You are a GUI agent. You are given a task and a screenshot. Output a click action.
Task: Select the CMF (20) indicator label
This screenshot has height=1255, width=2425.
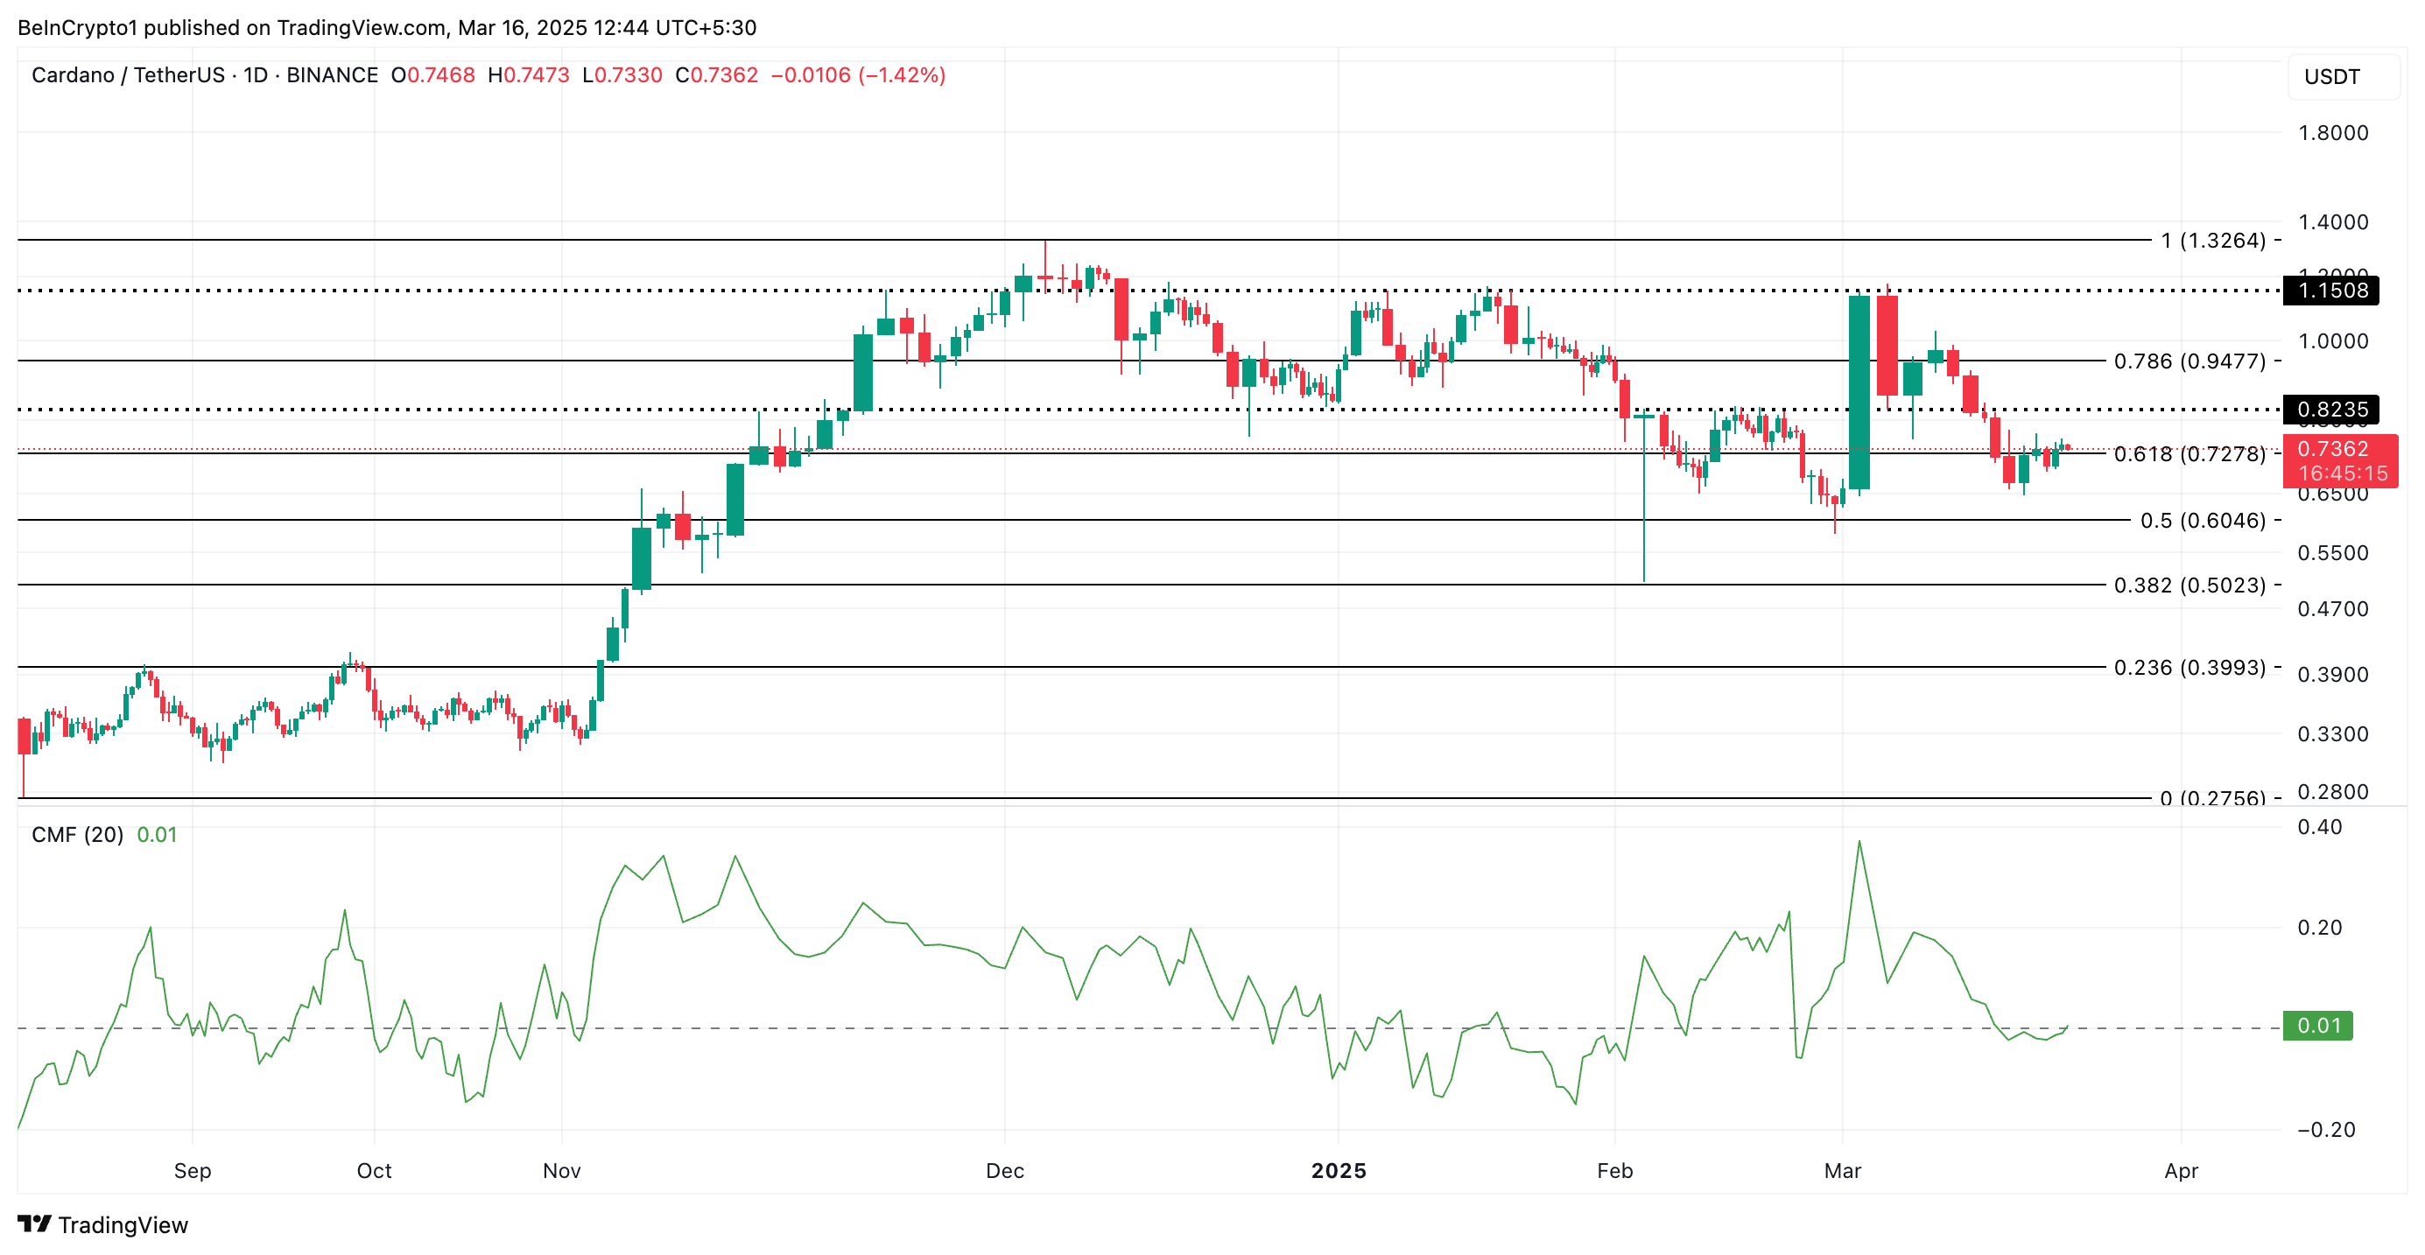pos(77,834)
